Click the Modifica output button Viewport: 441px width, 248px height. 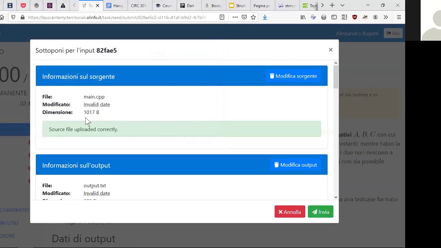[296, 165]
